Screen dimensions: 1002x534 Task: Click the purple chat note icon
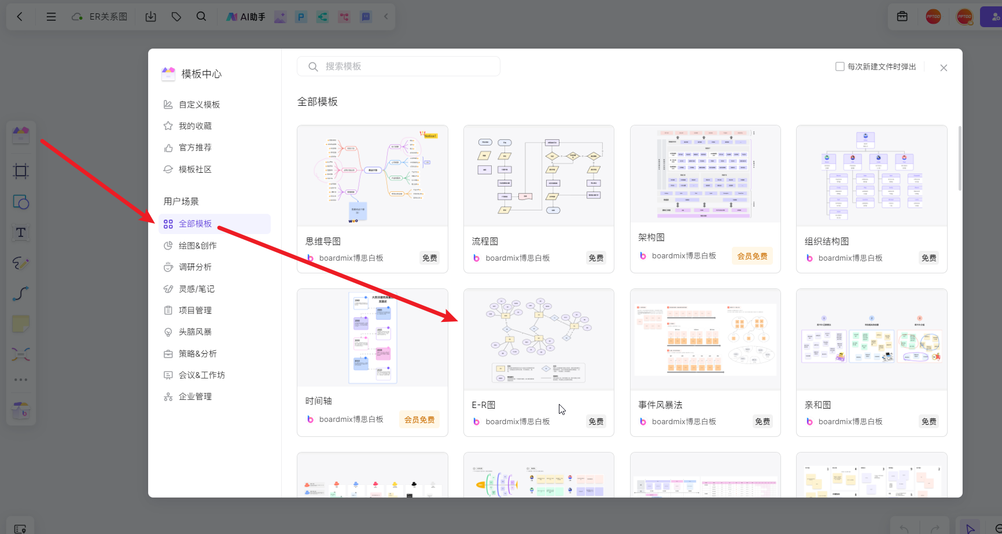pyautogui.click(x=366, y=17)
